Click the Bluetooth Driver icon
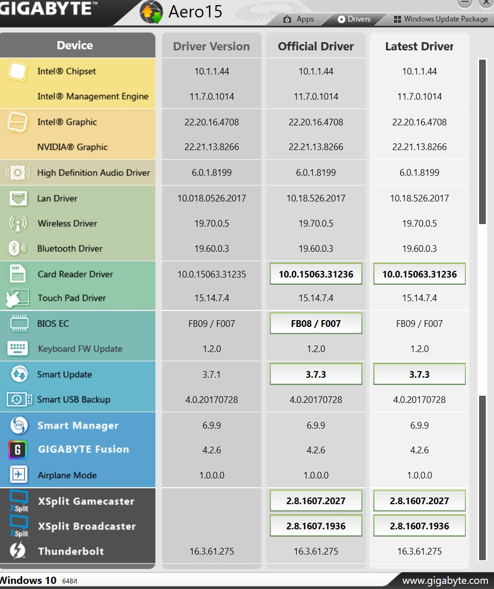 17,248
